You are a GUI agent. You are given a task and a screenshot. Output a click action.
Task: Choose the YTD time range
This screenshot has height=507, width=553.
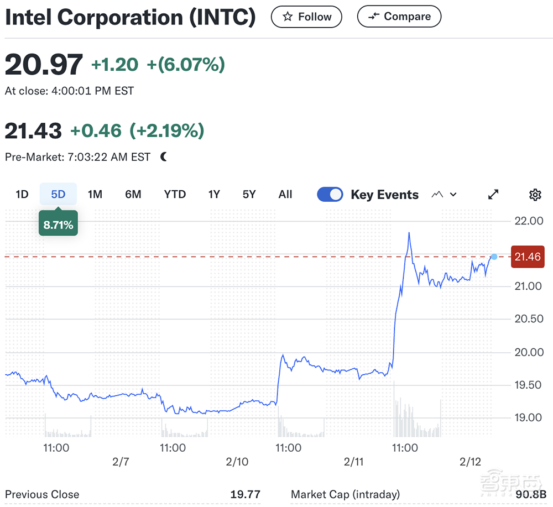[175, 195]
